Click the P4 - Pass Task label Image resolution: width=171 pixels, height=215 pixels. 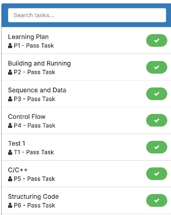pos(34,126)
